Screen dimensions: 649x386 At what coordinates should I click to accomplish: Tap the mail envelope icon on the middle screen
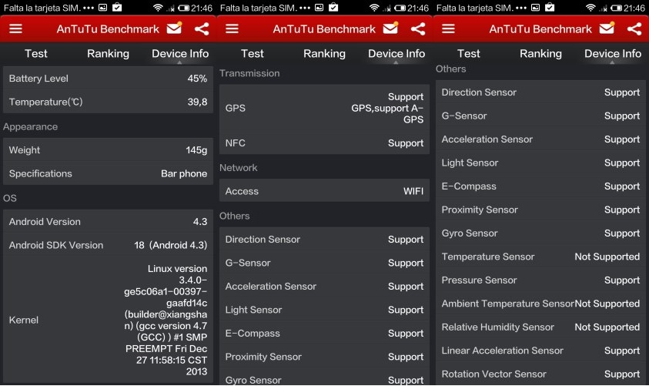tap(390, 29)
